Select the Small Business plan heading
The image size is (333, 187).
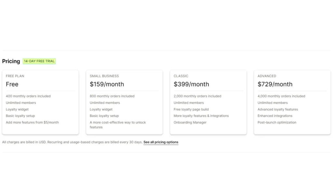click(x=104, y=76)
